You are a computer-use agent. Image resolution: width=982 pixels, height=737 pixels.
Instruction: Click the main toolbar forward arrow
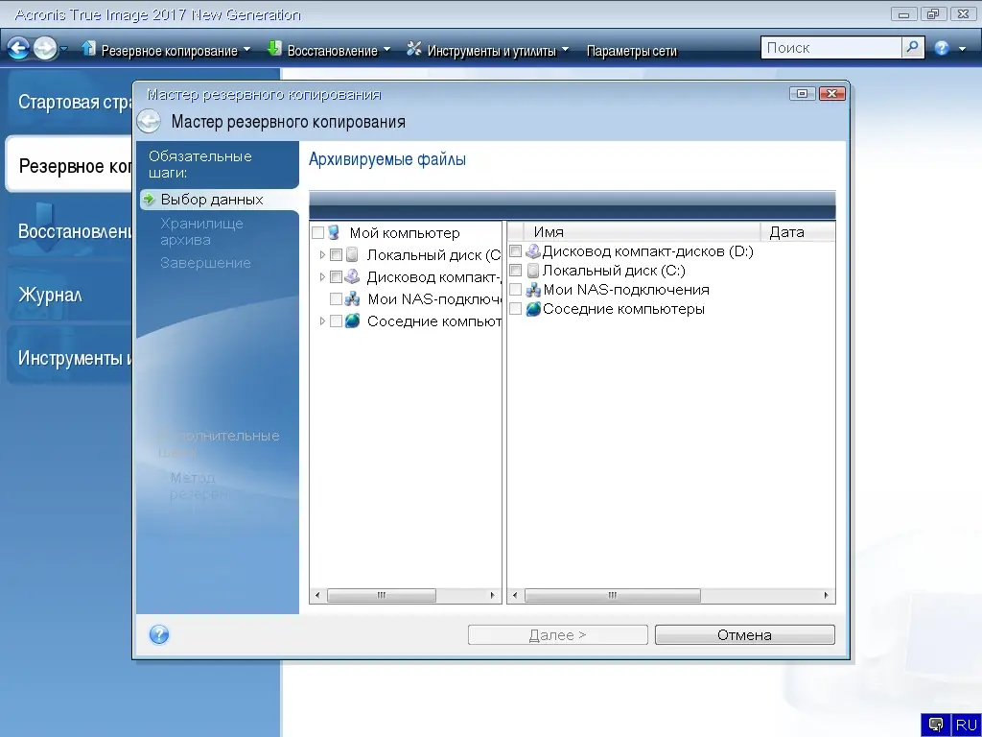44,48
